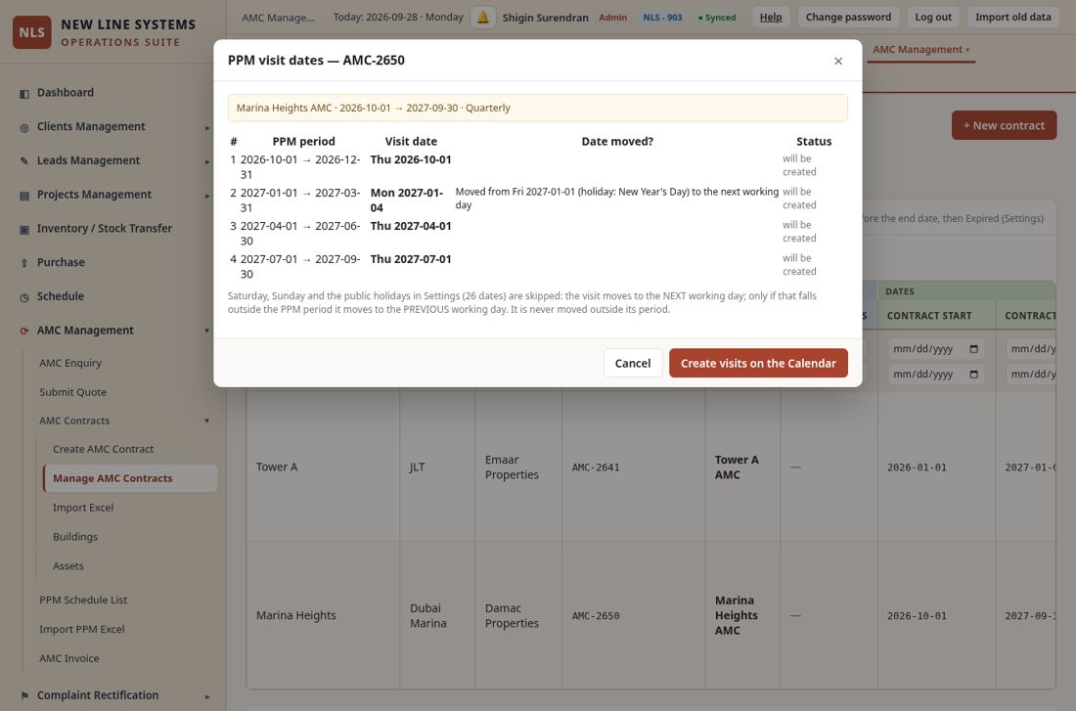Click the Schedule clock icon
Viewport: 1076px width, 711px height.
(x=24, y=296)
